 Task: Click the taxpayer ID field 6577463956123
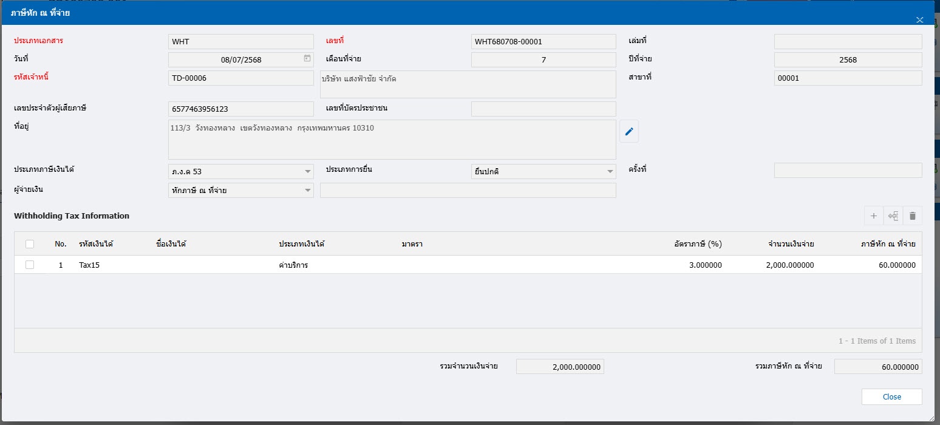240,109
